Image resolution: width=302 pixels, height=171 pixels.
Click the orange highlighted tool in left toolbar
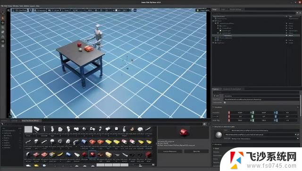click(3, 18)
